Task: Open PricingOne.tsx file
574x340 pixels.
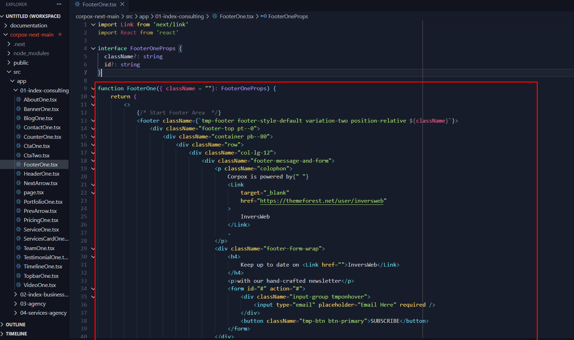Action: coord(41,220)
